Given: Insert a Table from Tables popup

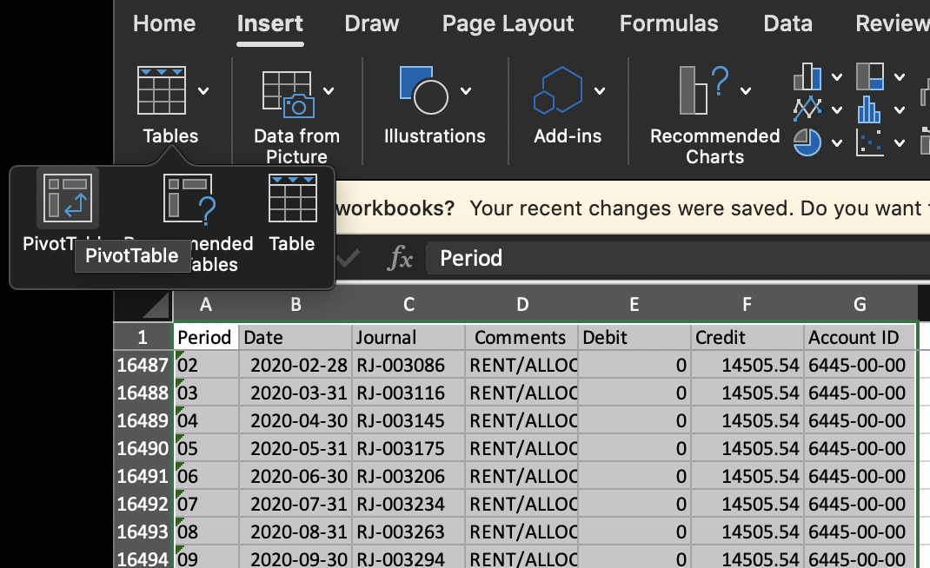Looking at the screenshot, I should tap(292, 198).
